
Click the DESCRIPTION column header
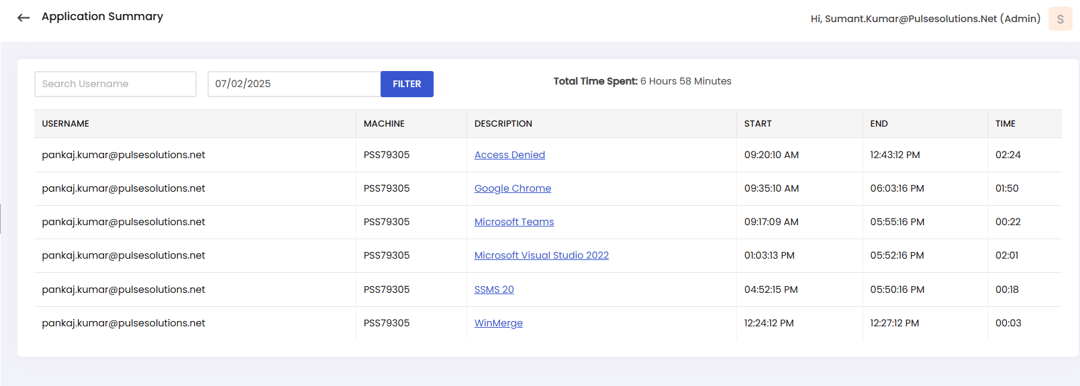503,124
